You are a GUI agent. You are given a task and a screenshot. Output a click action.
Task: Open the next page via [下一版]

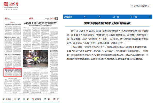[56, 99]
